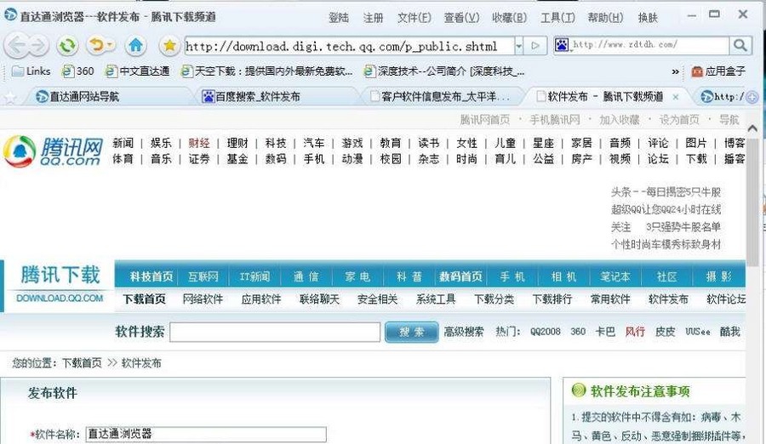Open the 收藏(B) menu
The image size is (766, 444).
click(x=510, y=18)
